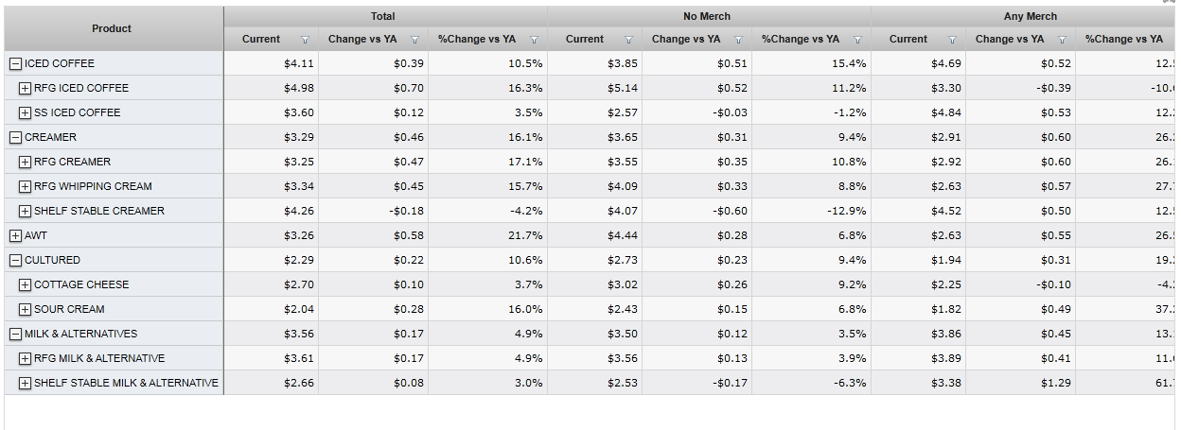Open filter for Total %Change vs YA column

tap(534, 40)
